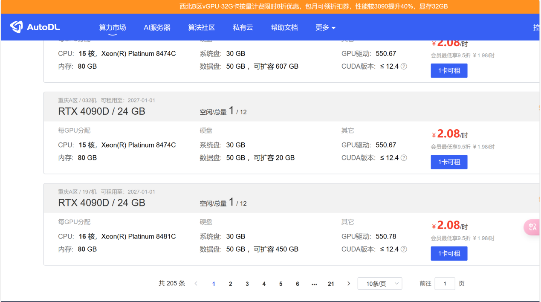Open CUDA version help icon for 032机
Screen dimensions: 541x302
(404, 158)
